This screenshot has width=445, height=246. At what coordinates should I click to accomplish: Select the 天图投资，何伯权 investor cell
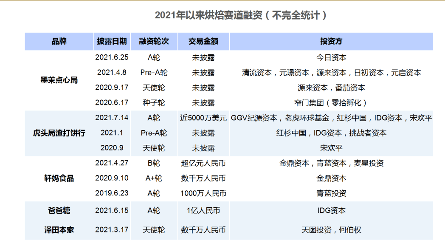point(331,230)
